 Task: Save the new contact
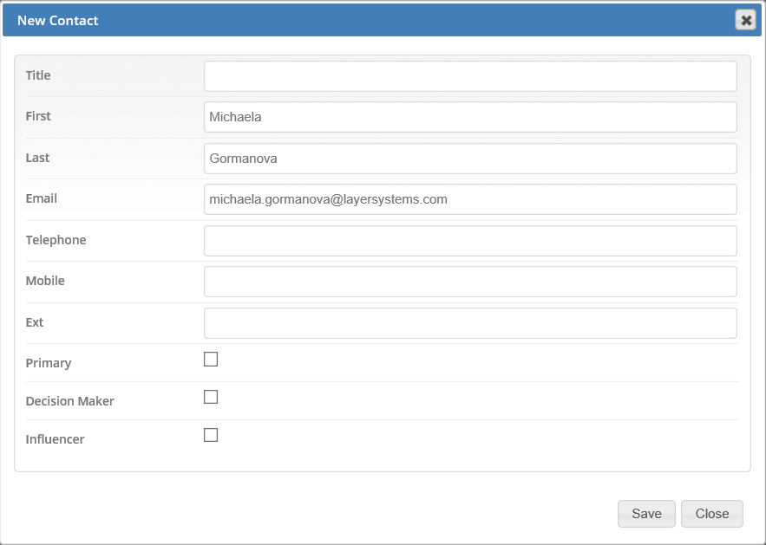[646, 514]
